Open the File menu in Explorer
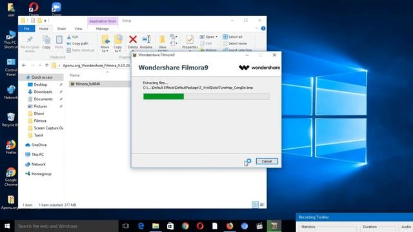Screen dimensions: 413x232 coord(26,28)
